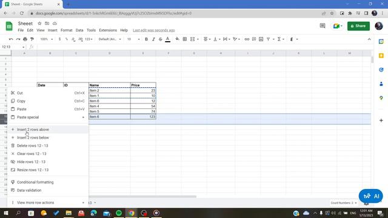Open the Last edit was seconds ago link
This screenshot has height=218, width=388.
tap(153, 30)
